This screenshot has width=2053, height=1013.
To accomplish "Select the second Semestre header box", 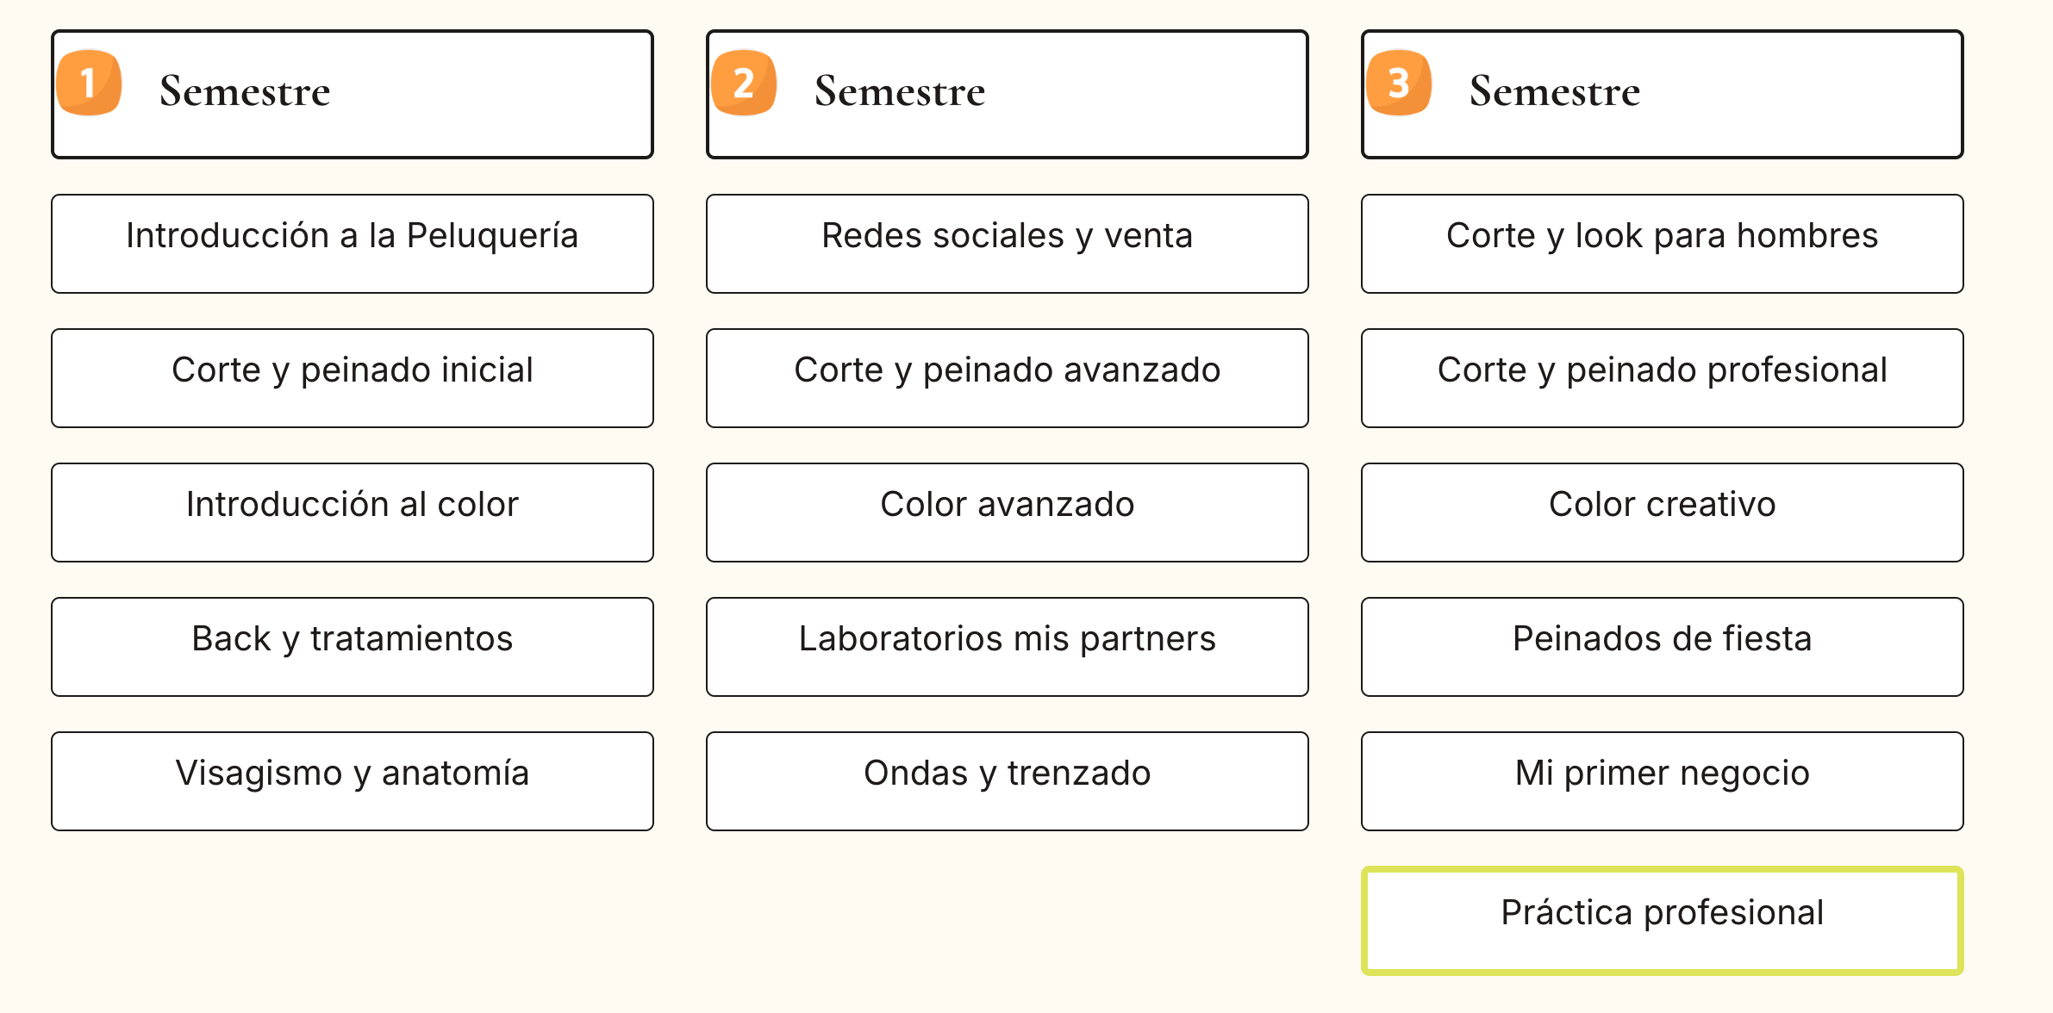I will [x=1008, y=95].
